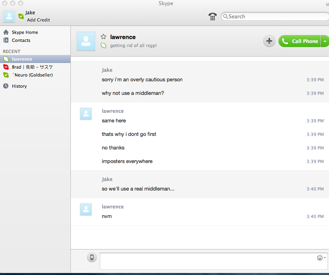Screen dimensions: 329x275
Task: Click the History clock icon
Action: 6,86
